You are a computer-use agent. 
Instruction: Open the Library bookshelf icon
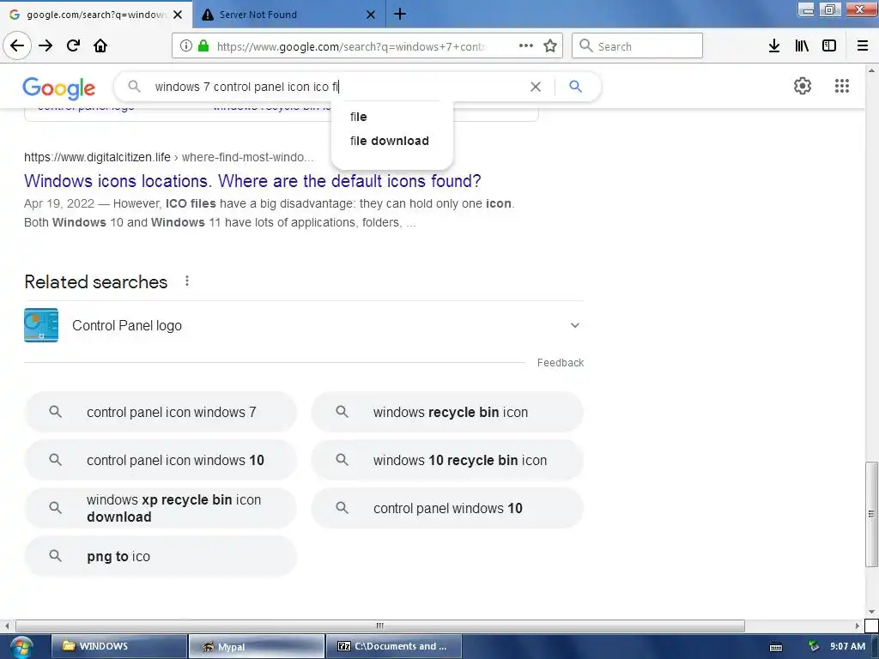[802, 46]
